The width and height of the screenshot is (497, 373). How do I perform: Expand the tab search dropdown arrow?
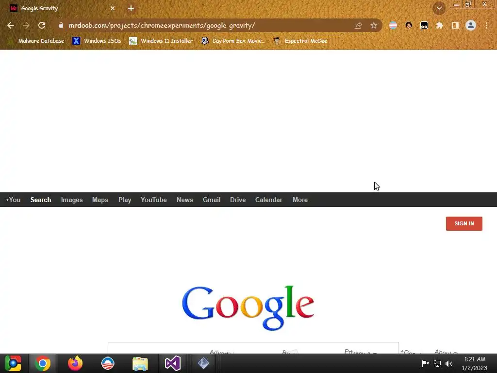[439, 8]
